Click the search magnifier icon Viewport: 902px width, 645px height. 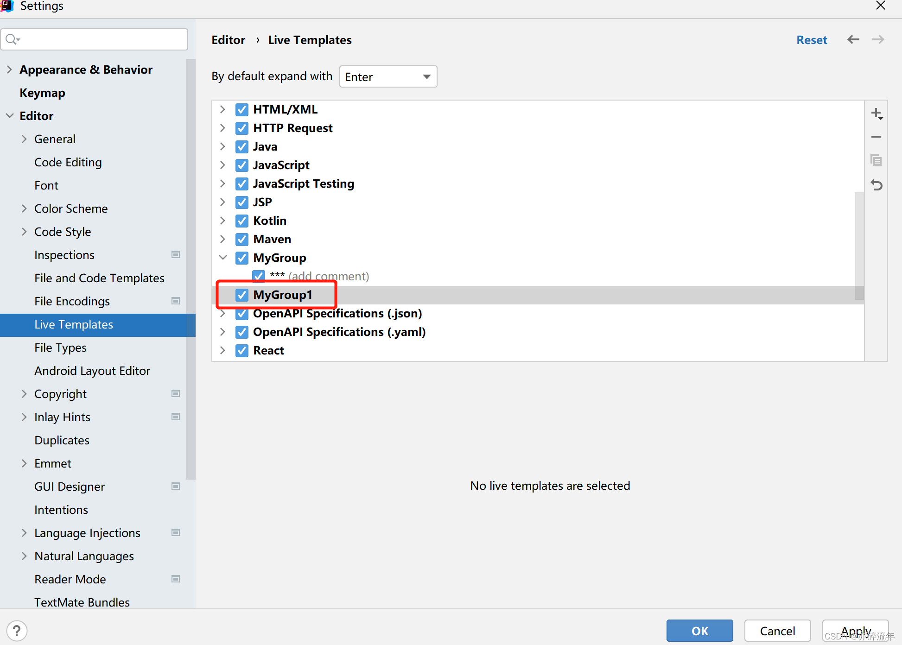(12, 39)
